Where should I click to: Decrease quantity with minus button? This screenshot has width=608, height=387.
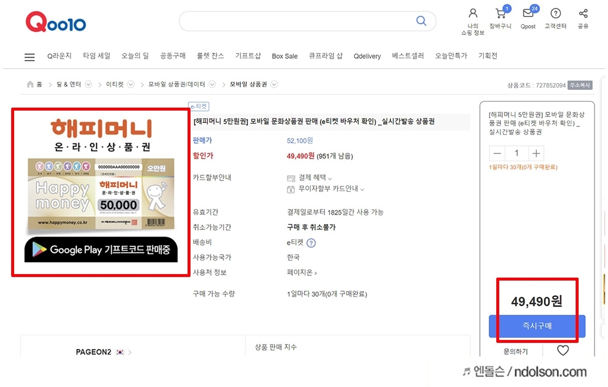click(x=497, y=154)
